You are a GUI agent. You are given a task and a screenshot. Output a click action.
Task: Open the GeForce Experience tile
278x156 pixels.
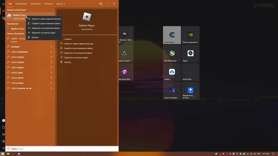190,35
